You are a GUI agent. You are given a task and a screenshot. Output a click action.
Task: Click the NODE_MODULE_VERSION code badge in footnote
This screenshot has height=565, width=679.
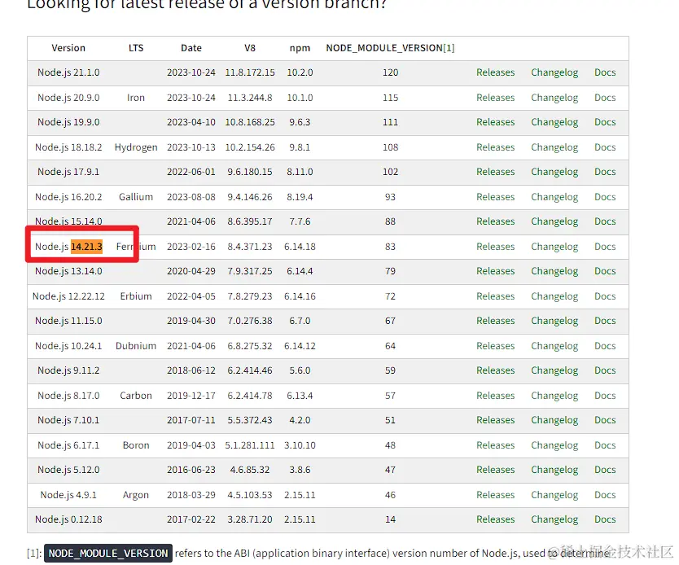pyautogui.click(x=108, y=554)
